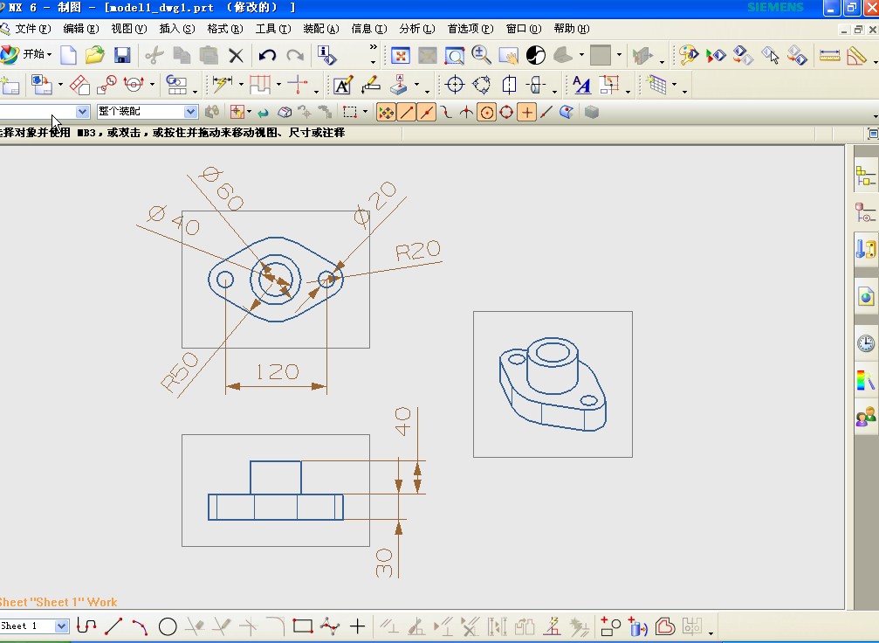The width and height of the screenshot is (879, 643).
Task: Open the 工具(T) menu
Action: (273, 29)
